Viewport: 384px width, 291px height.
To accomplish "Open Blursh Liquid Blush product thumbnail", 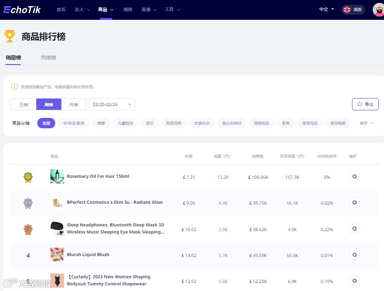I will coord(57,255).
